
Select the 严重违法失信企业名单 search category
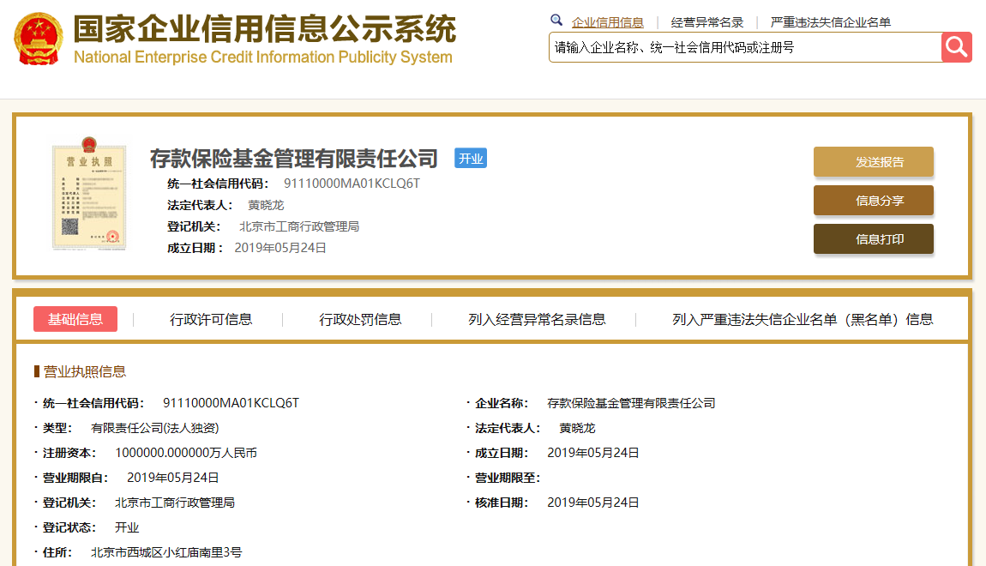(x=830, y=22)
